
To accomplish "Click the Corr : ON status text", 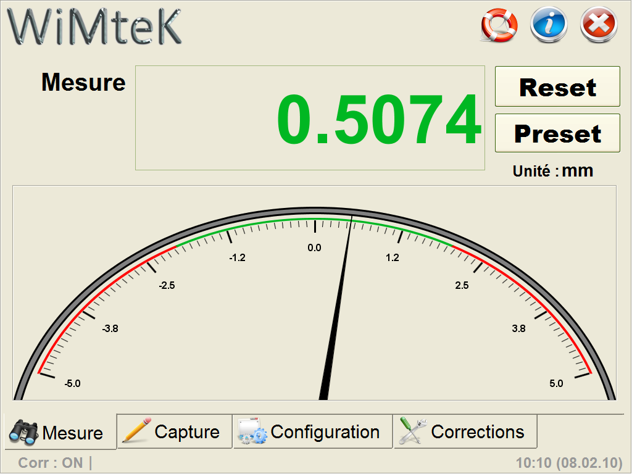I will pos(51,463).
